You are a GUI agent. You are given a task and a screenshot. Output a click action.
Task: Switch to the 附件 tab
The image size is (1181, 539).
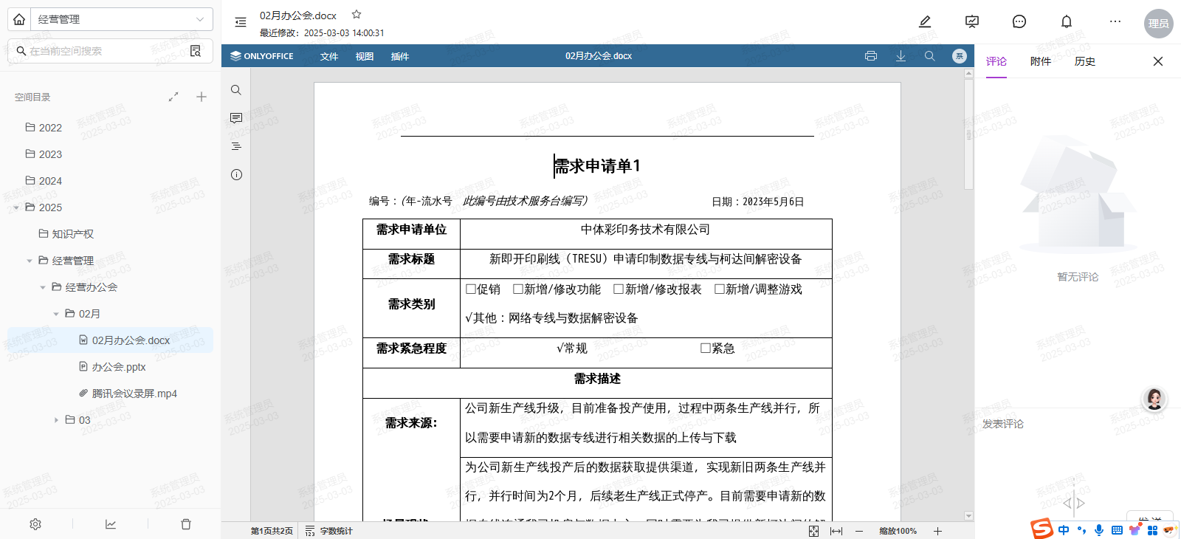tap(1041, 61)
